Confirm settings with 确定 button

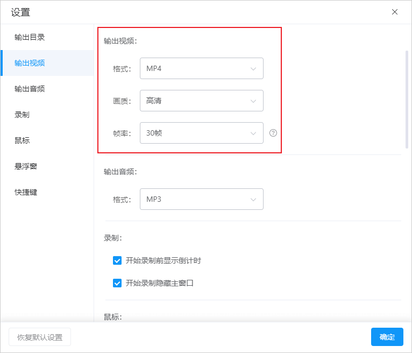click(x=387, y=337)
